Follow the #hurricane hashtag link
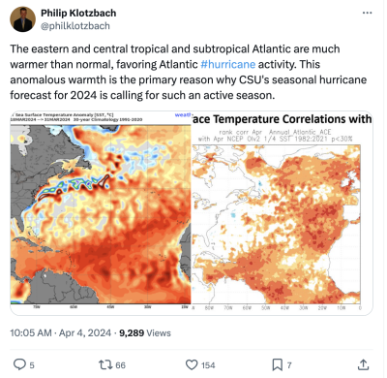This screenshot has height=378, width=387. click(228, 64)
